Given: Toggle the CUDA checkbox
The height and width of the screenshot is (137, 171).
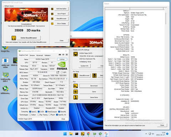Looking at the screenshot, I should (39, 112).
